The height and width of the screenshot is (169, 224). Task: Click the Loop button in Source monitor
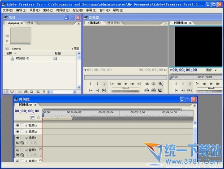(x=147, y=84)
